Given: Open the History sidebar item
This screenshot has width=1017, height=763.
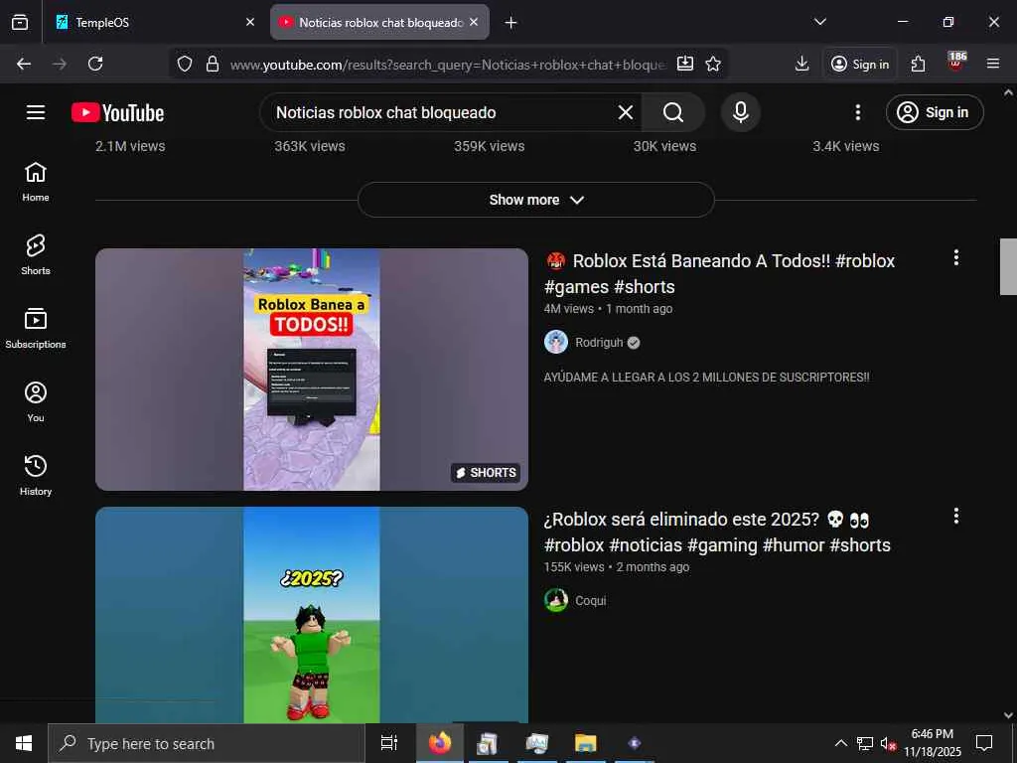Looking at the screenshot, I should pyautogui.click(x=36, y=475).
